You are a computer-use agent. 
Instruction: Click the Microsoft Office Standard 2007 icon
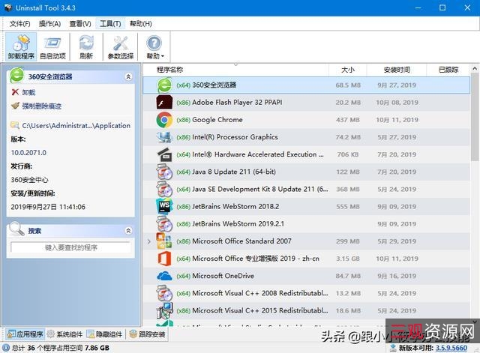[164, 241]
